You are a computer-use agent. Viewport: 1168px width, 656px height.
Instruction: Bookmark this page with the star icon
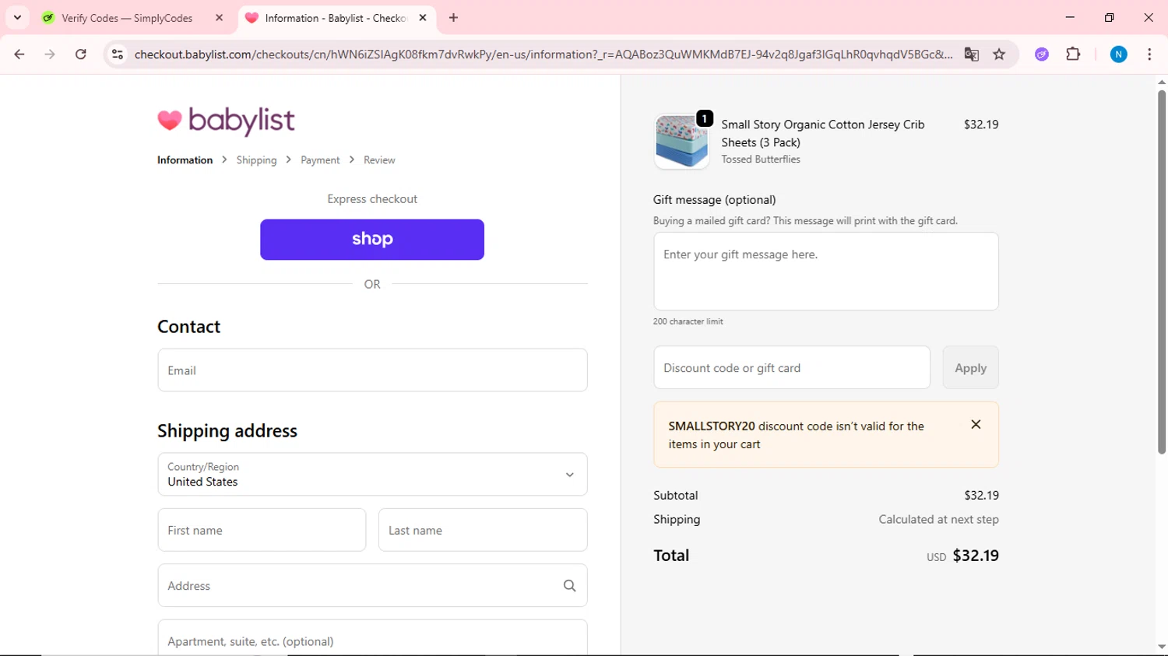[999, 54]
